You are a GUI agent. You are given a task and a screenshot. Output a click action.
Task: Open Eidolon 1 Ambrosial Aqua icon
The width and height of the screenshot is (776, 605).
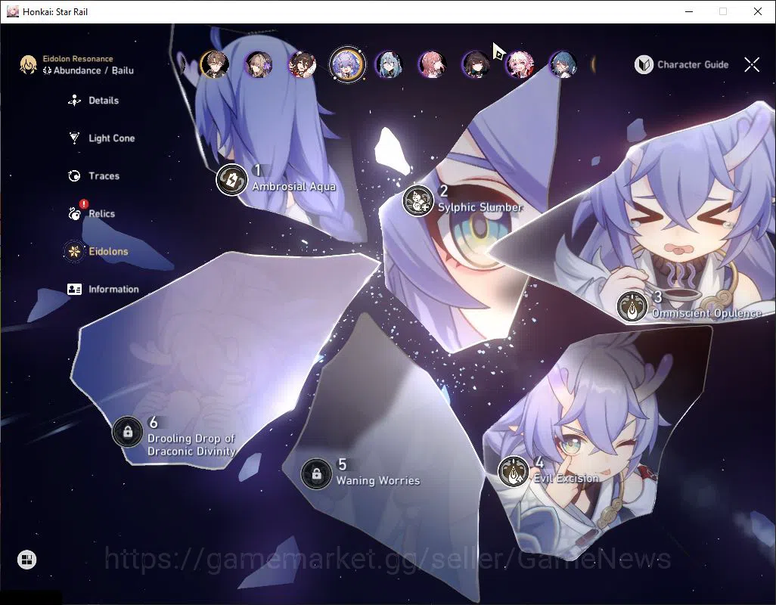[x=231, y=179]
